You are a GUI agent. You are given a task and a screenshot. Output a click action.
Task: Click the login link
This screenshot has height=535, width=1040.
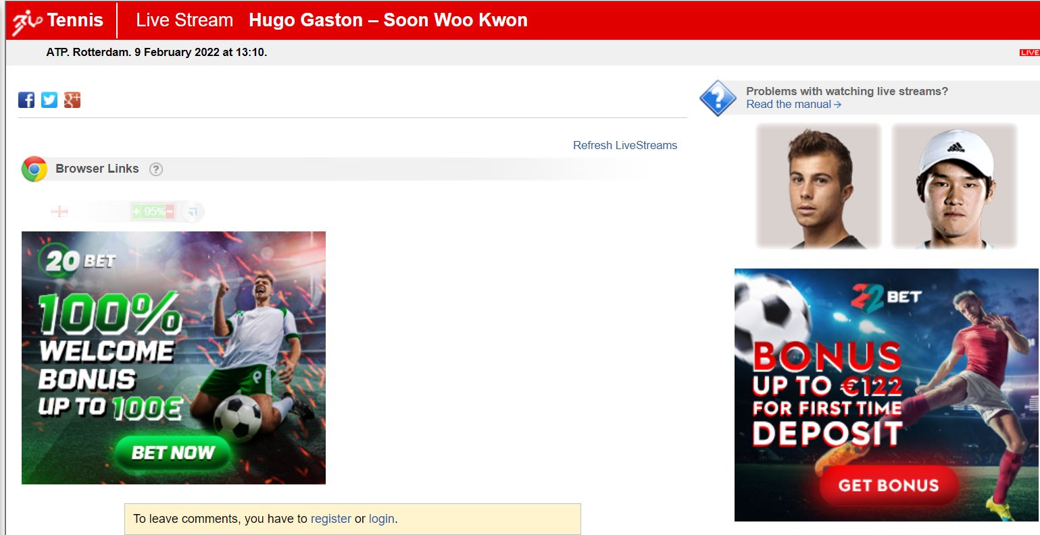pos(382,519)
